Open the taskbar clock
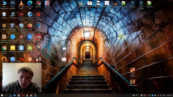This screenshot has width=173, height=97. (x=169, y=95)
